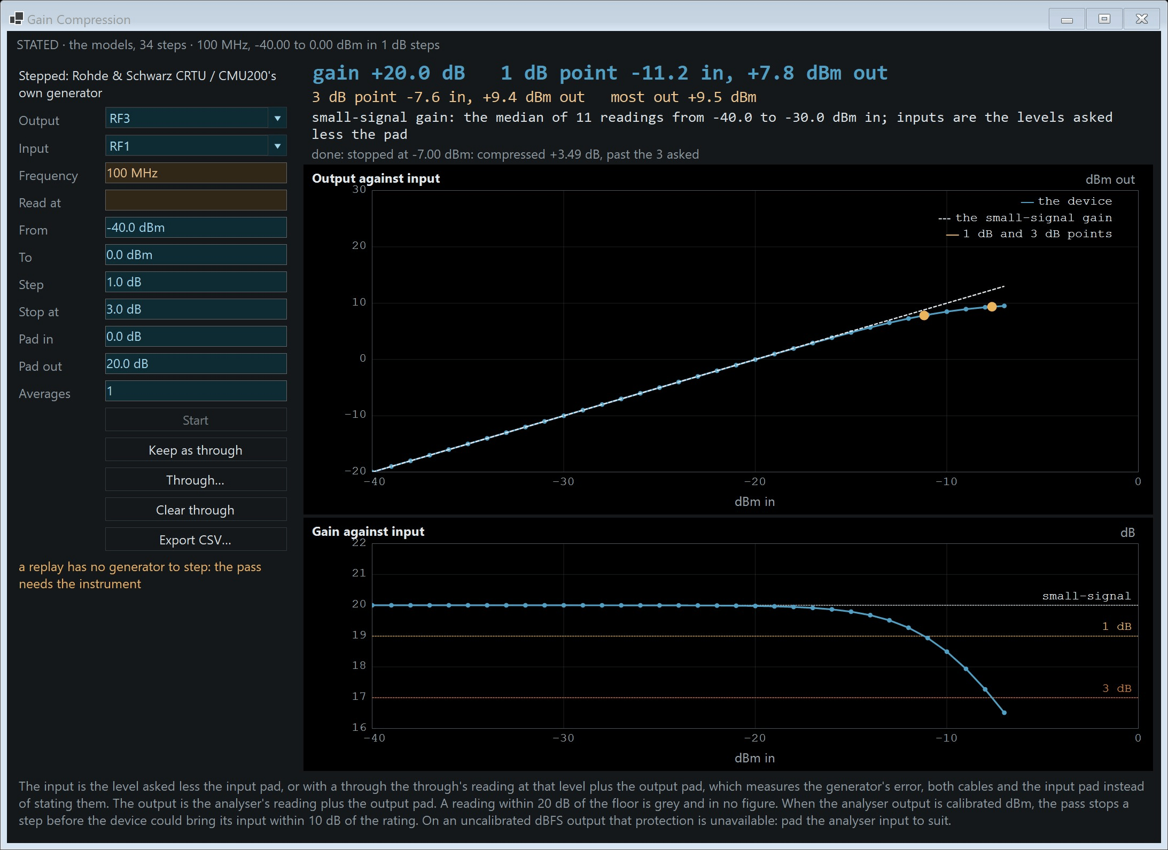Screen dimensions: 1168x850
Task: Edit the From level -40.0 dBm
Action: 196,228
